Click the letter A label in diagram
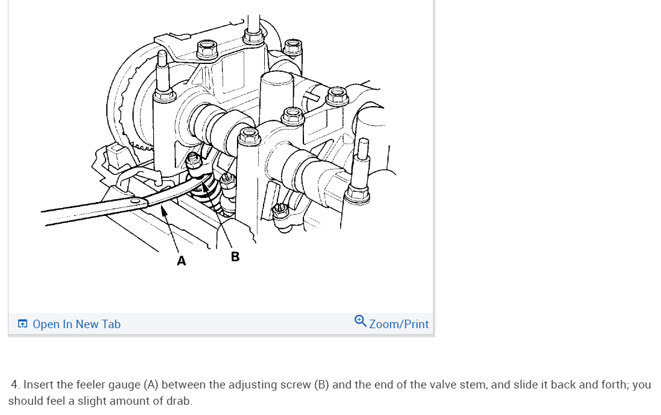The width and height of the screenshot is (661, 415). 182,261
